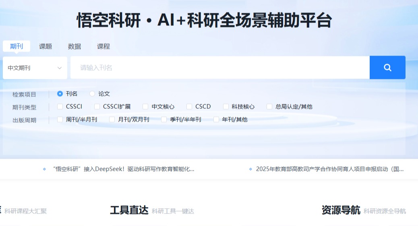Enable the 科技核心 checkbox

pyautogui.click(x=226, y=107)
